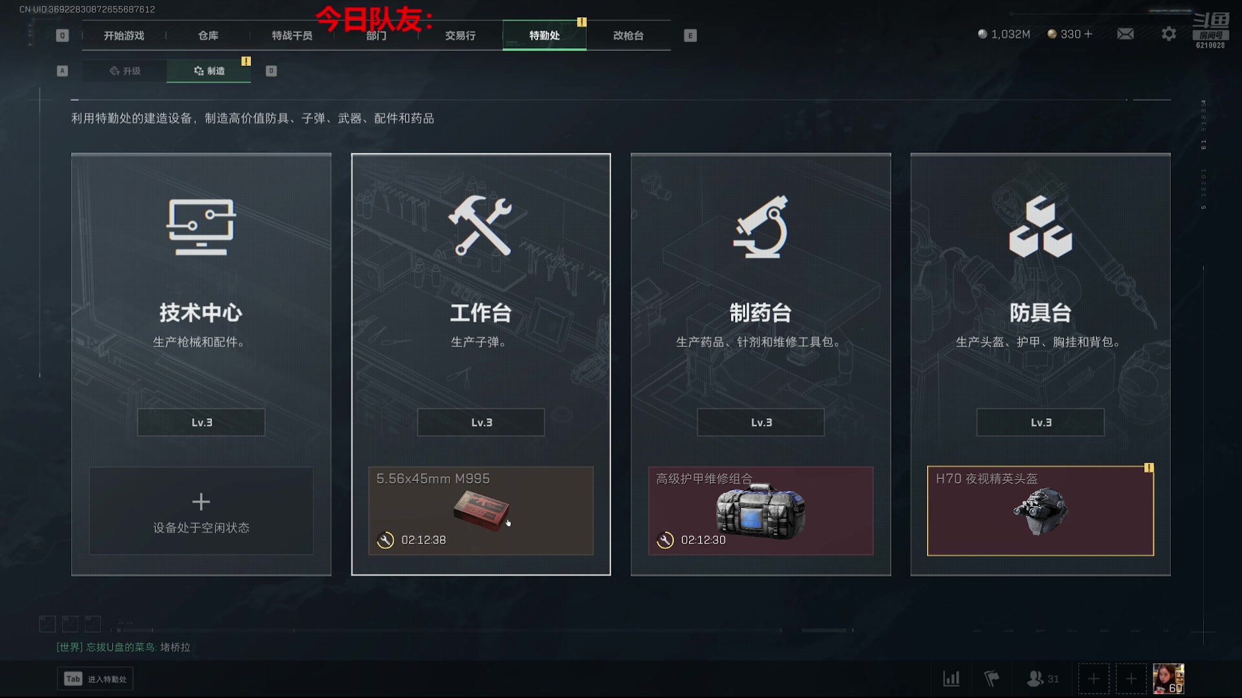Switch to the 交易行 tab
Image resolution: width=1242 pixels, height=698 pixels.
[x=460, y=36]
